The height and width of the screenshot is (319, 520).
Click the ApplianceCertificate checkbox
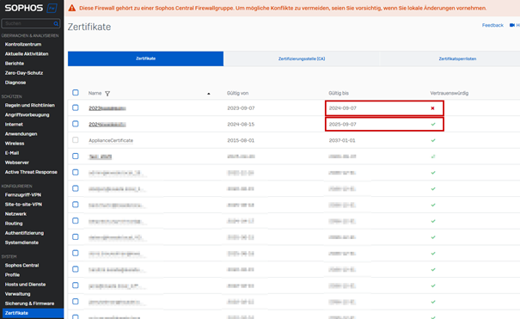point(76,140)
